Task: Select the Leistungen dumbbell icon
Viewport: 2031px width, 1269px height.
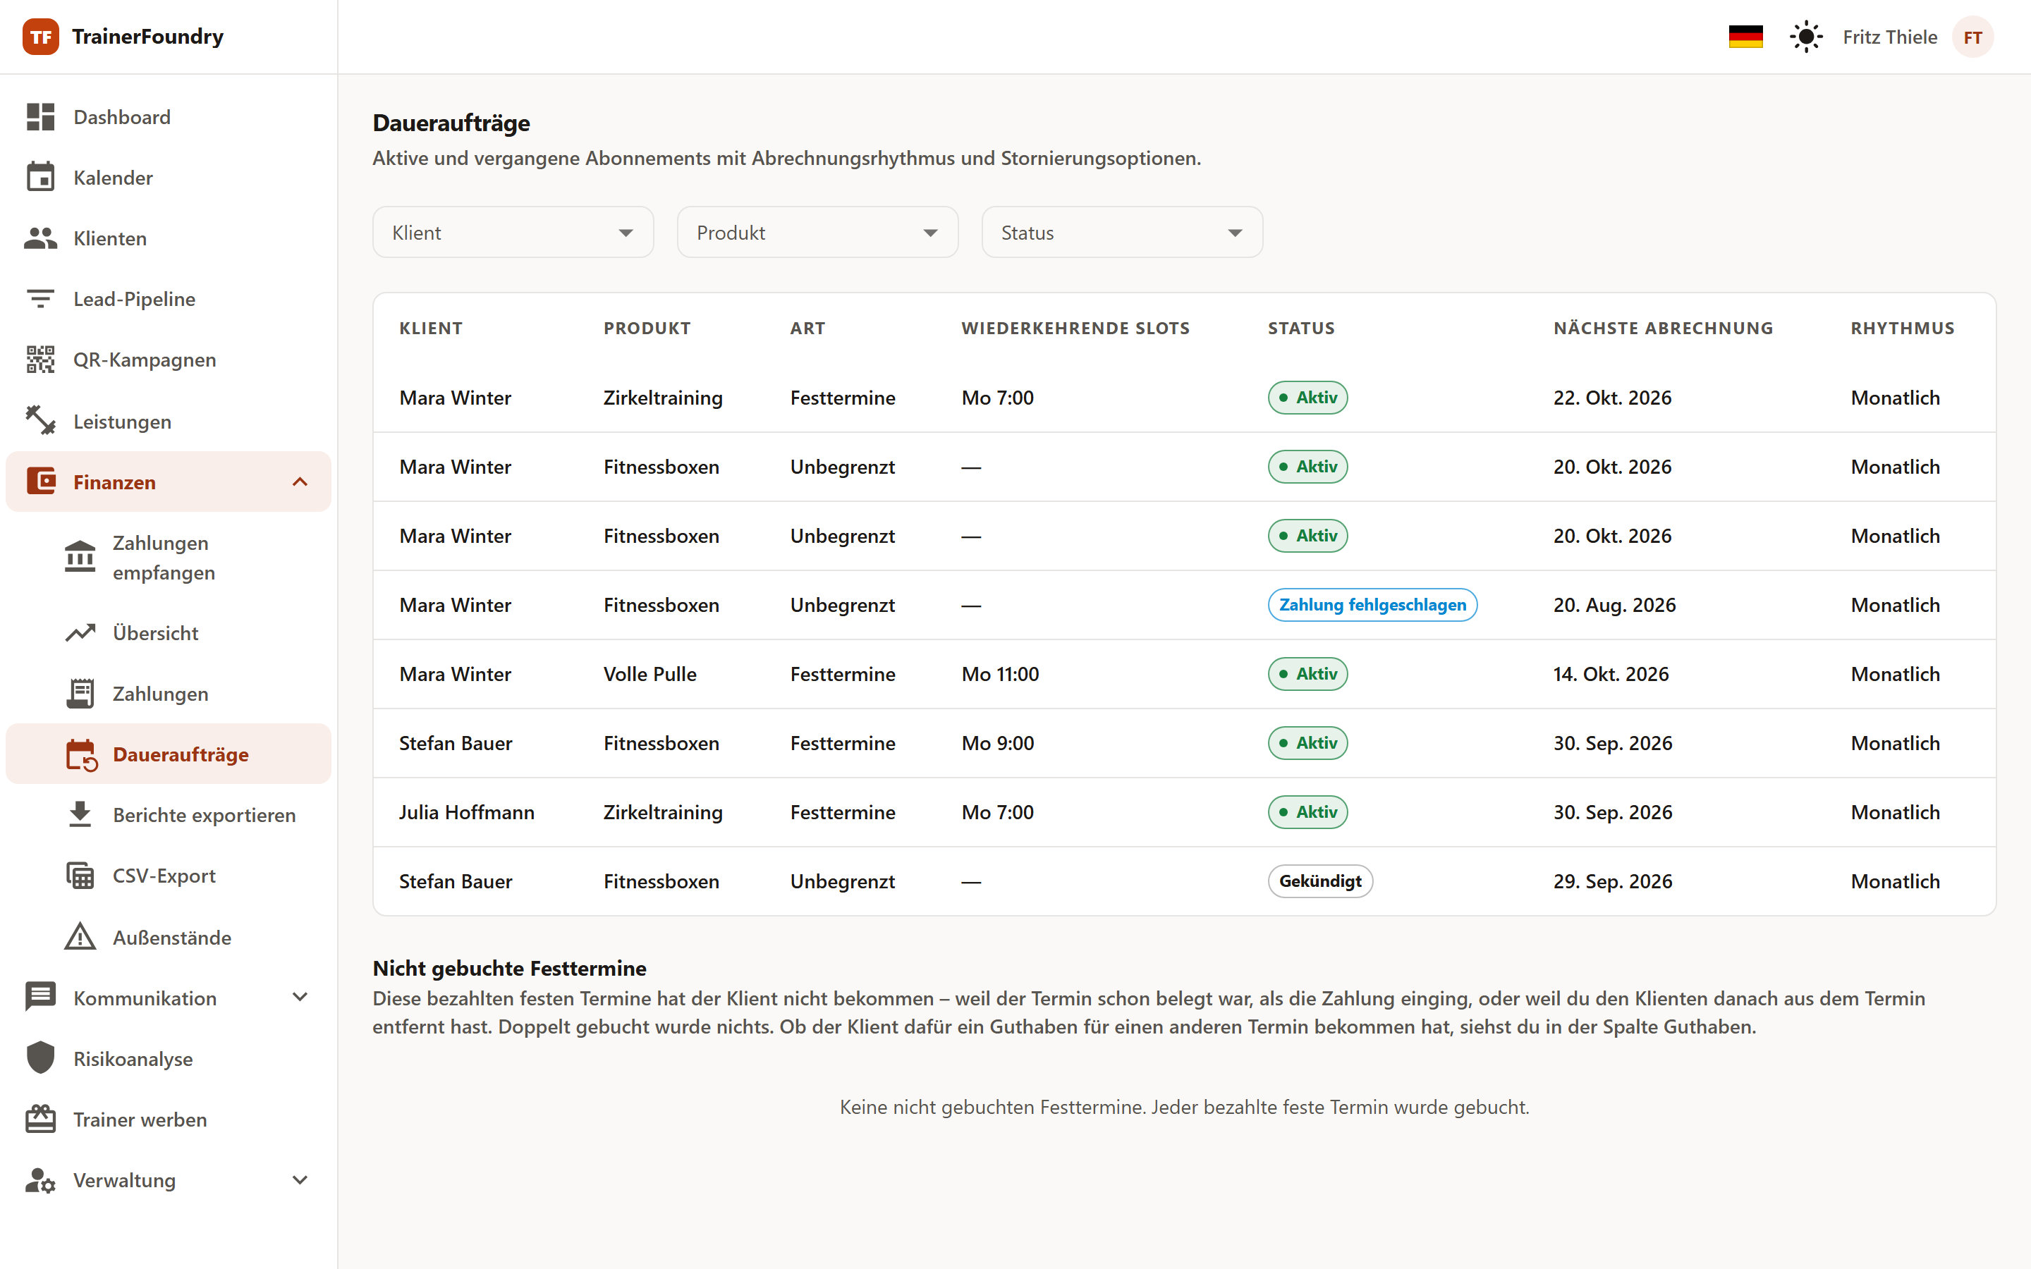Action: [40, 420]
